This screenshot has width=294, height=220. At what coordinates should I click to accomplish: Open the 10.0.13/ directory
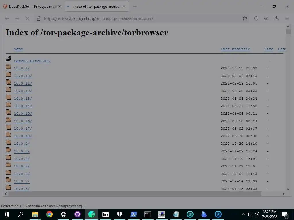tap(23, 99)
